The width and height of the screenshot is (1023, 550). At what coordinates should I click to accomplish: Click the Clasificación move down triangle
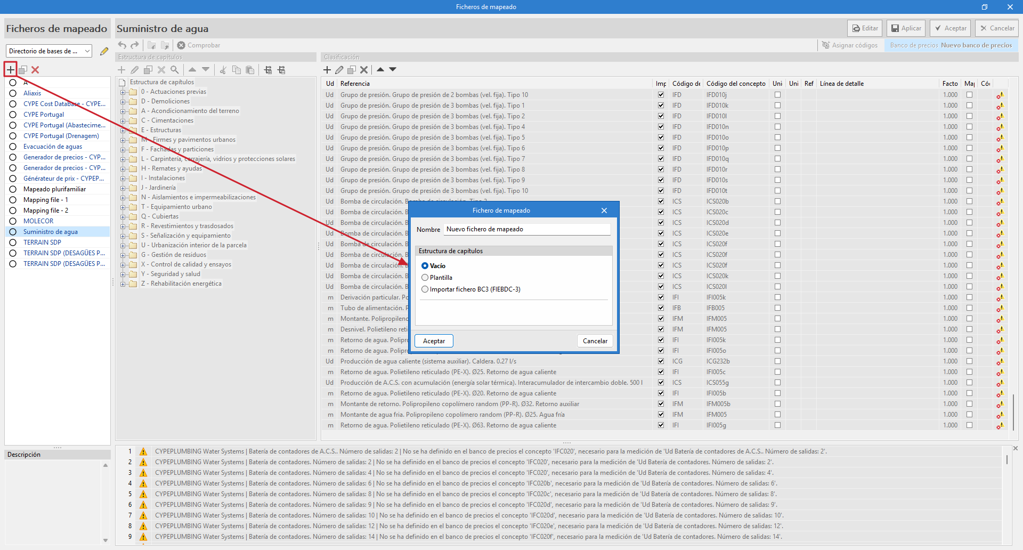click(x=393, y=69)
